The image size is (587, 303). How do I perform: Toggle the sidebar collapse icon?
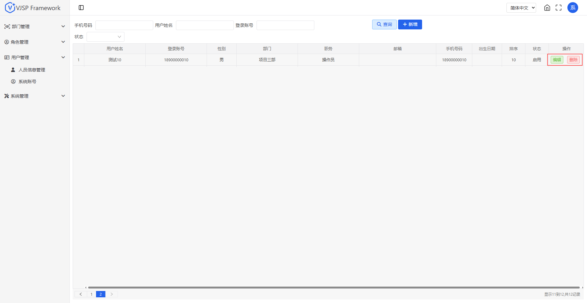point(81,8)
